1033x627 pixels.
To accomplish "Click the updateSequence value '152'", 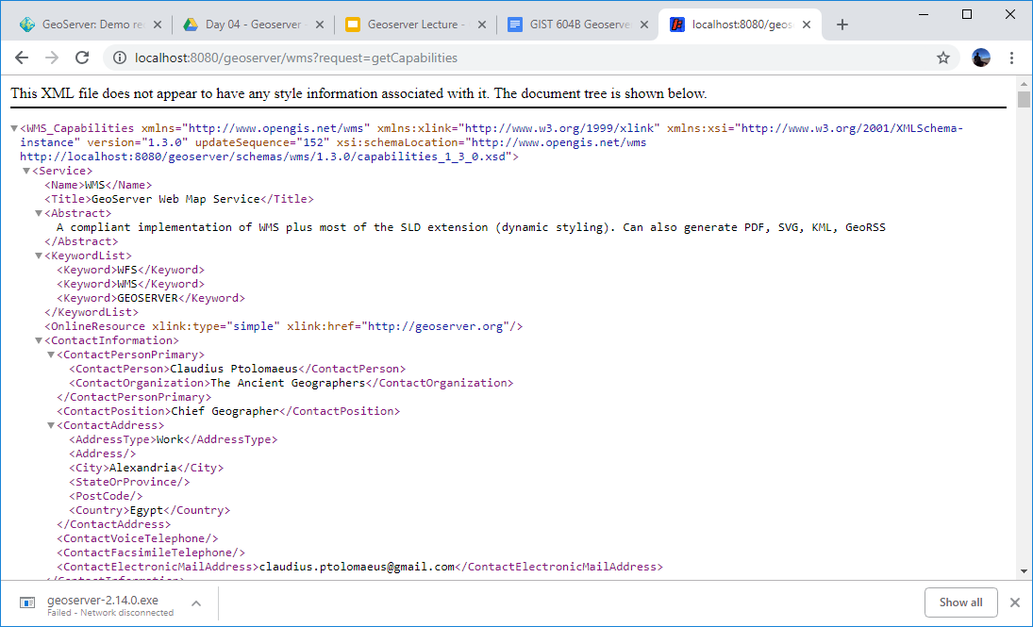I will pyautogui.click(x=313, y=143).
